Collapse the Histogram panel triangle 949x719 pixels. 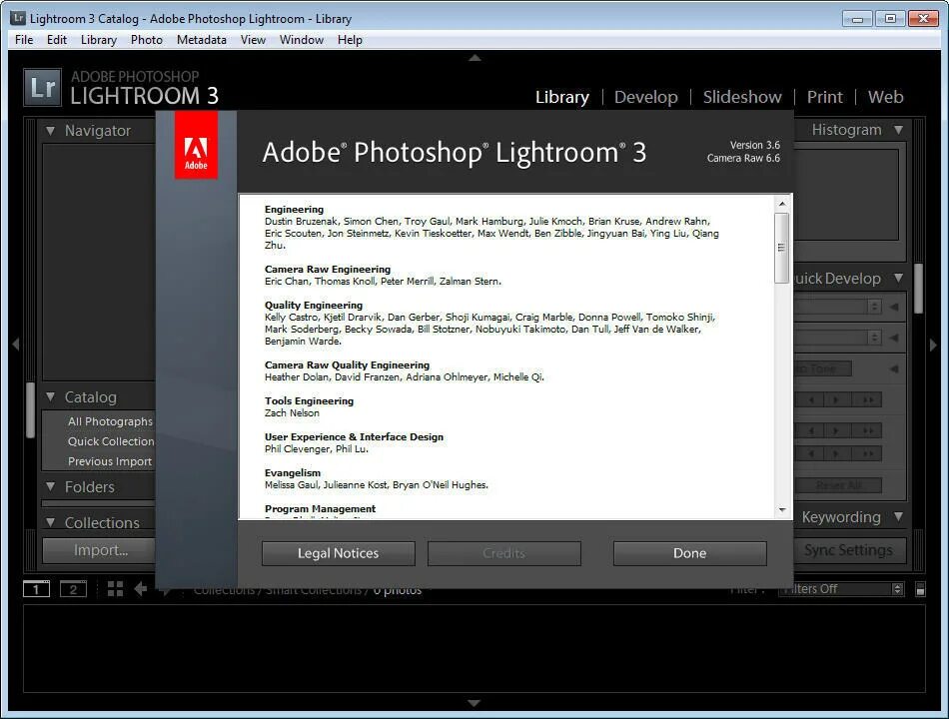pyautogui.click(x=899, y=130)
